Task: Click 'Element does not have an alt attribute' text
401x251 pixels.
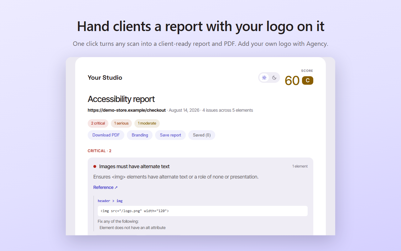Action: [133, 228]
